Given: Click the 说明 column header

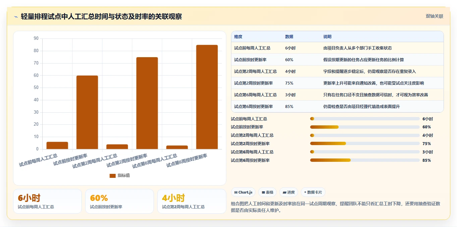Looking at the screenshot, I should 327,36.
